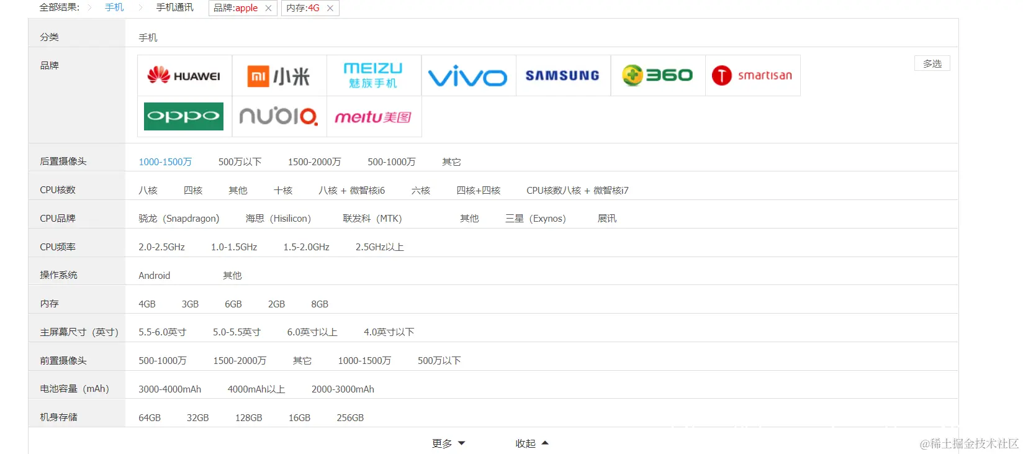
Task: Filter front camera 1000-1500万
Action: pos(364,361)
